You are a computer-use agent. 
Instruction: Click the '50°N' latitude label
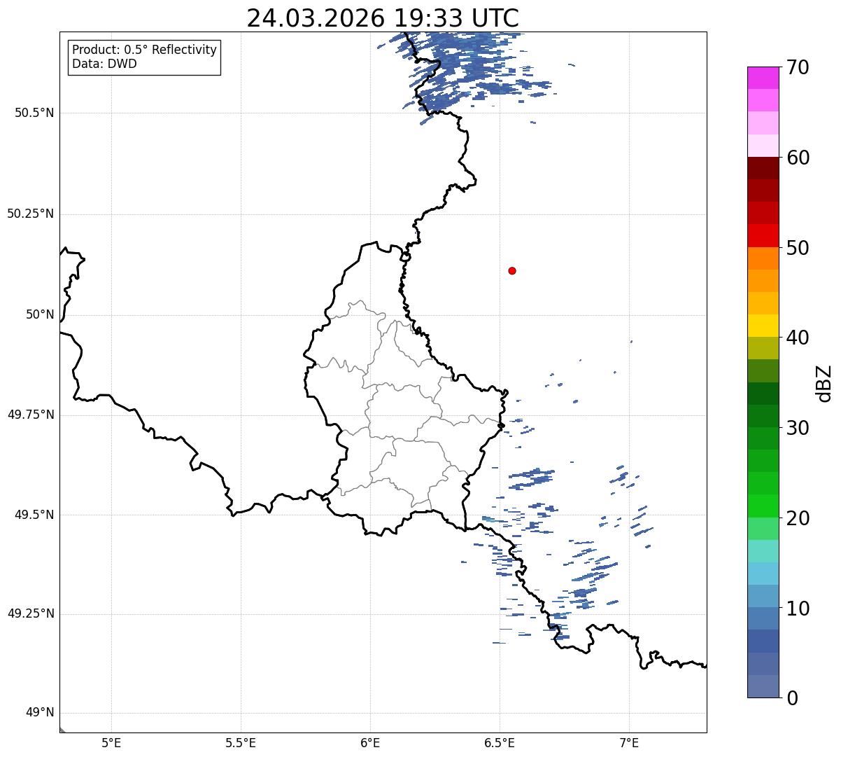(x=40, y=314)
